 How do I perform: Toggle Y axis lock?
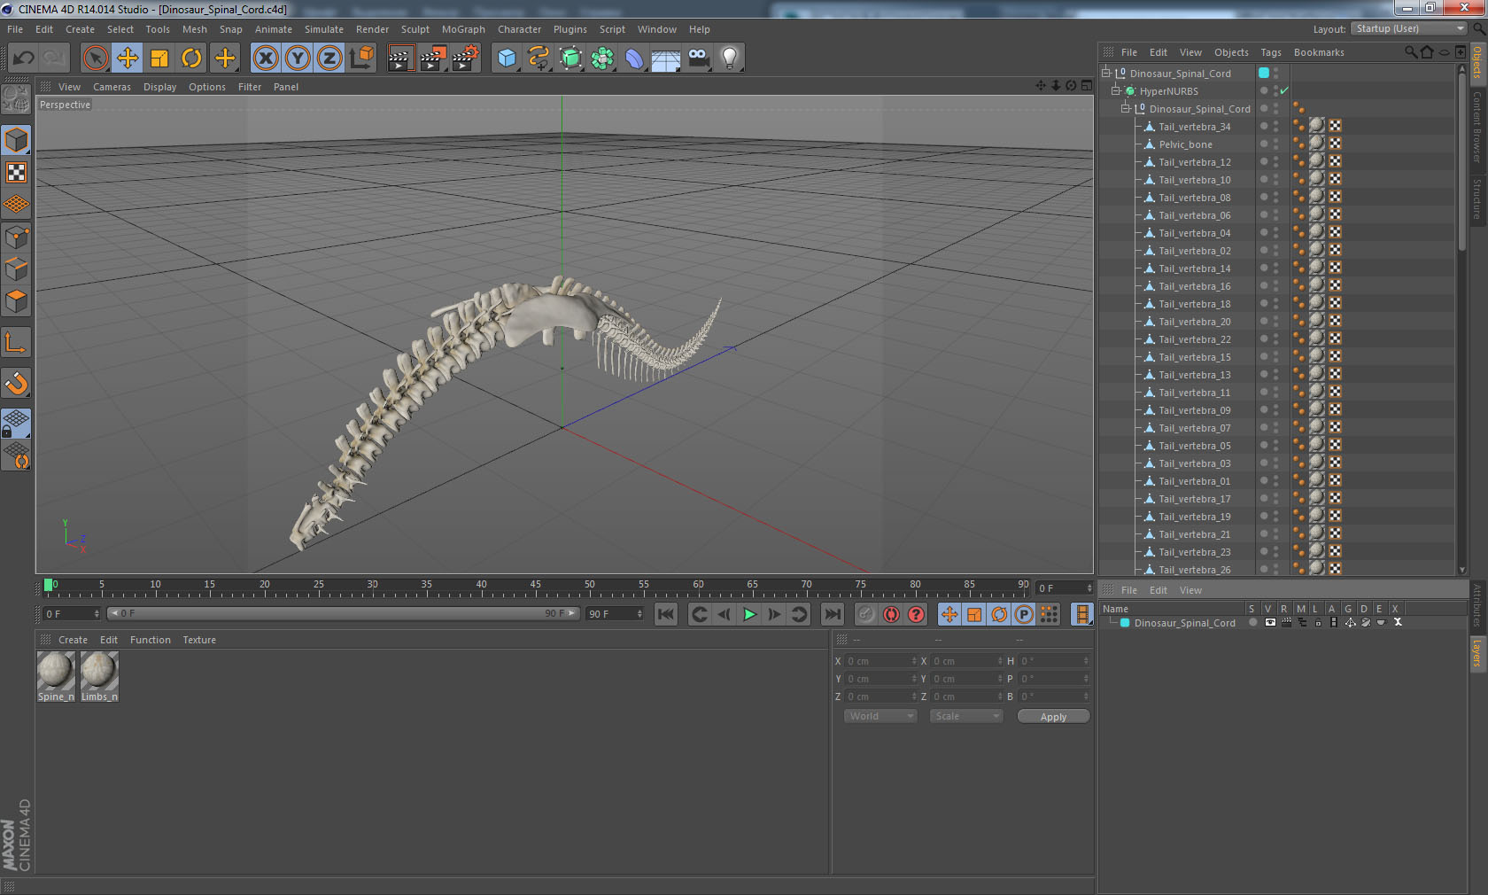tap(298, 58)
